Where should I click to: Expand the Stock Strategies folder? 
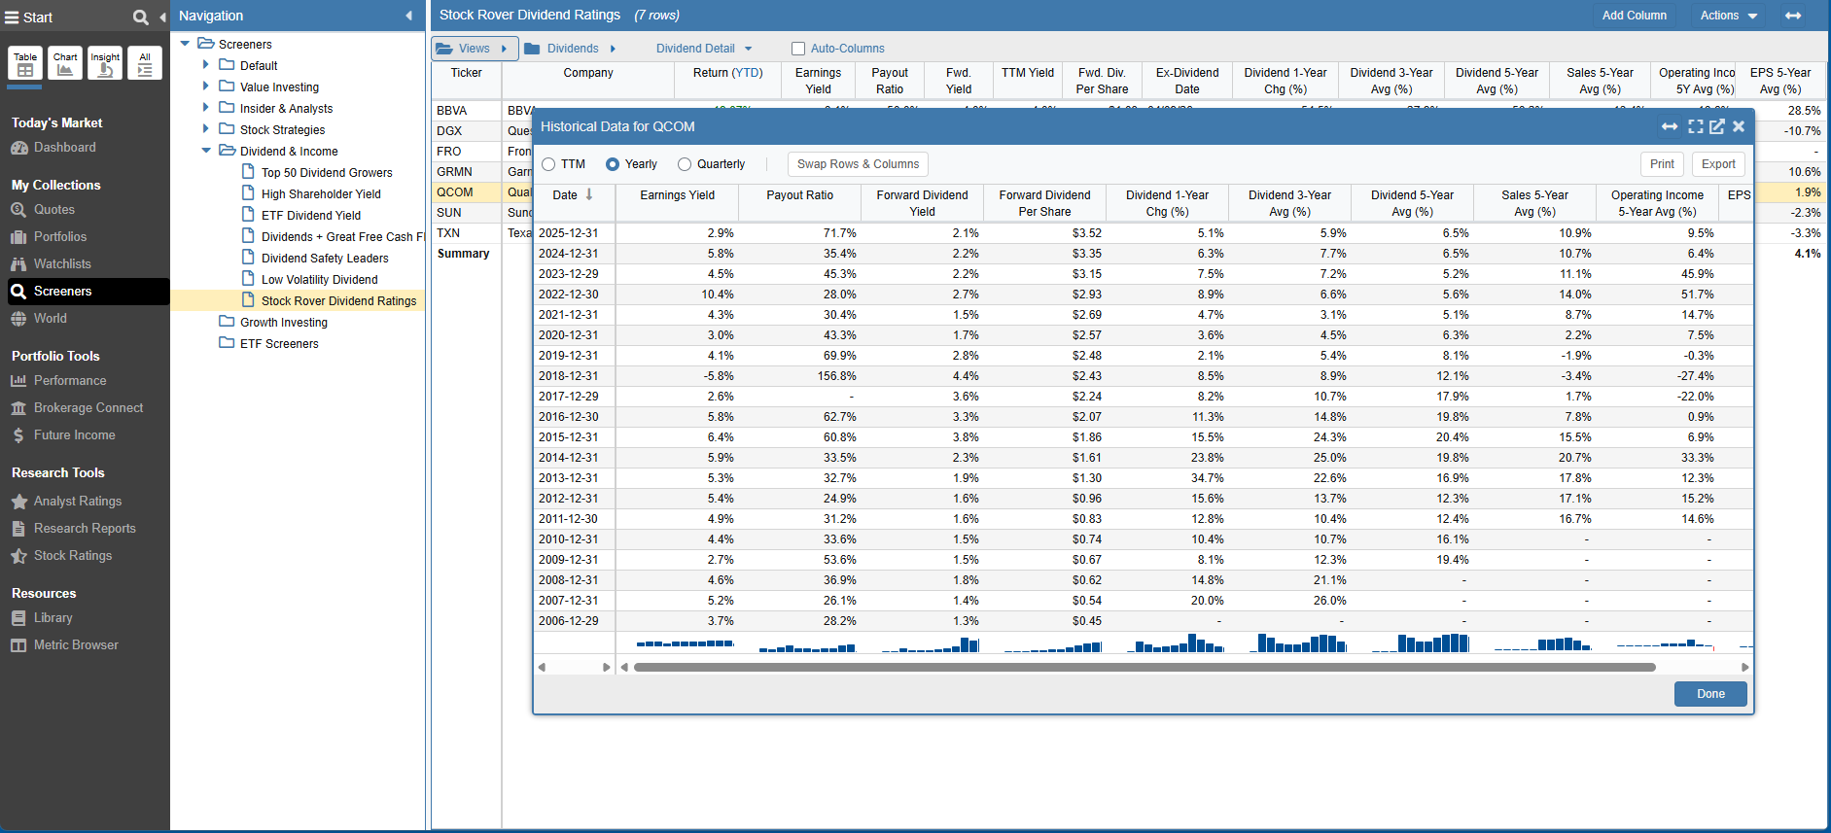[205, 128]
